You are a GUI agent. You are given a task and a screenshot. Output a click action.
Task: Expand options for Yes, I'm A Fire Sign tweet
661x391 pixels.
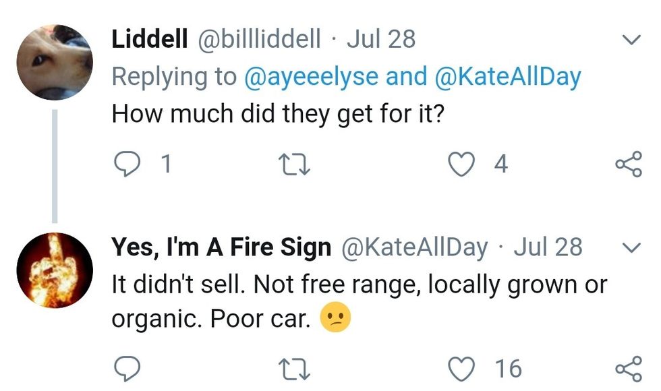click(631, 248)
